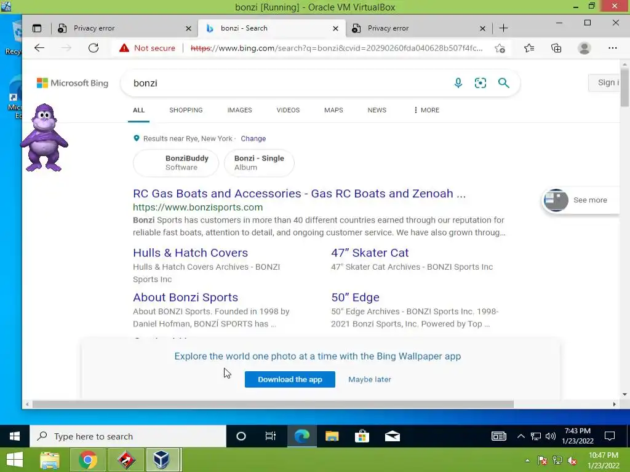Screen dimensions: 630x472
Task: Open the Favorites list icon
Action: 529,48
